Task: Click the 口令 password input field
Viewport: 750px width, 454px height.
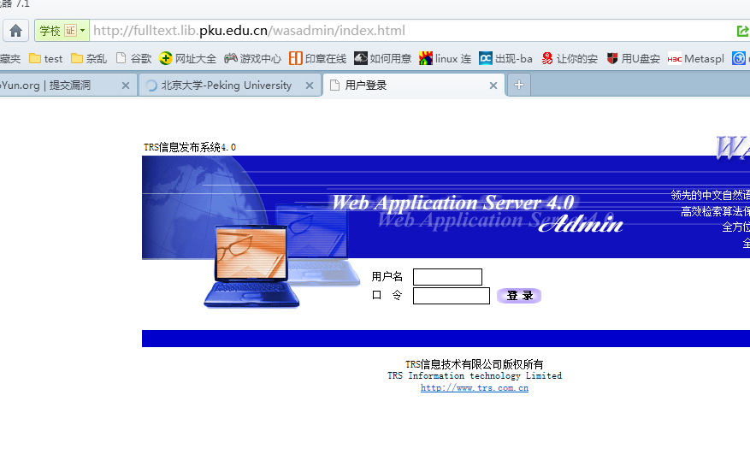Action: click(451, 296)
